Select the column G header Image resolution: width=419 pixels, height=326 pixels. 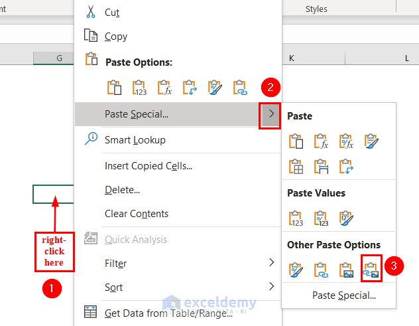59,58
